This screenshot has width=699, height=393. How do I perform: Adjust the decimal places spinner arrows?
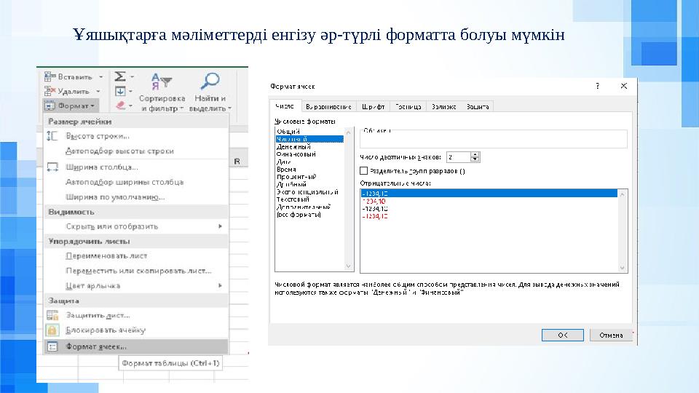pyautogui.click(x=475, y=157)
